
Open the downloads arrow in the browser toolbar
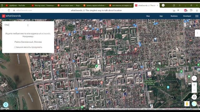197,10
